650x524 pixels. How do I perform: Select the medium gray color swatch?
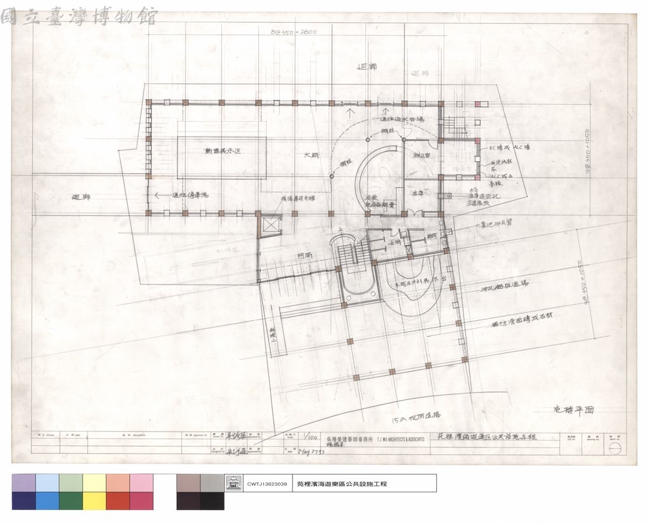(x=212, y=483)
